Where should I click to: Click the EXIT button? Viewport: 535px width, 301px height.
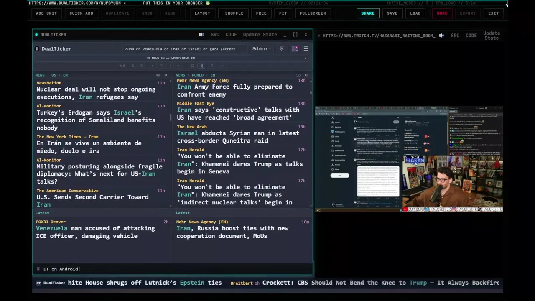pyautogui.click(x=494, y=13)
